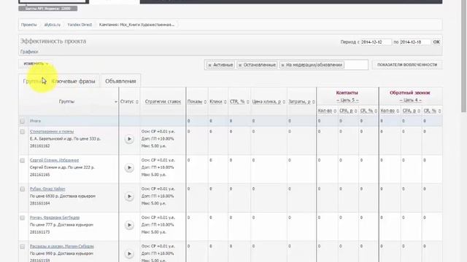Go to Проекты breadcrumb
The width and height of the screenshot is (467, 262).
pos(29,25)
